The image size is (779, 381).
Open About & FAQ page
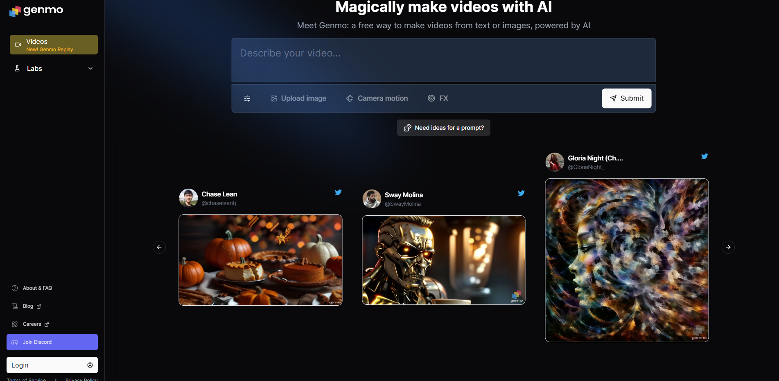click(x=37, y=288)
